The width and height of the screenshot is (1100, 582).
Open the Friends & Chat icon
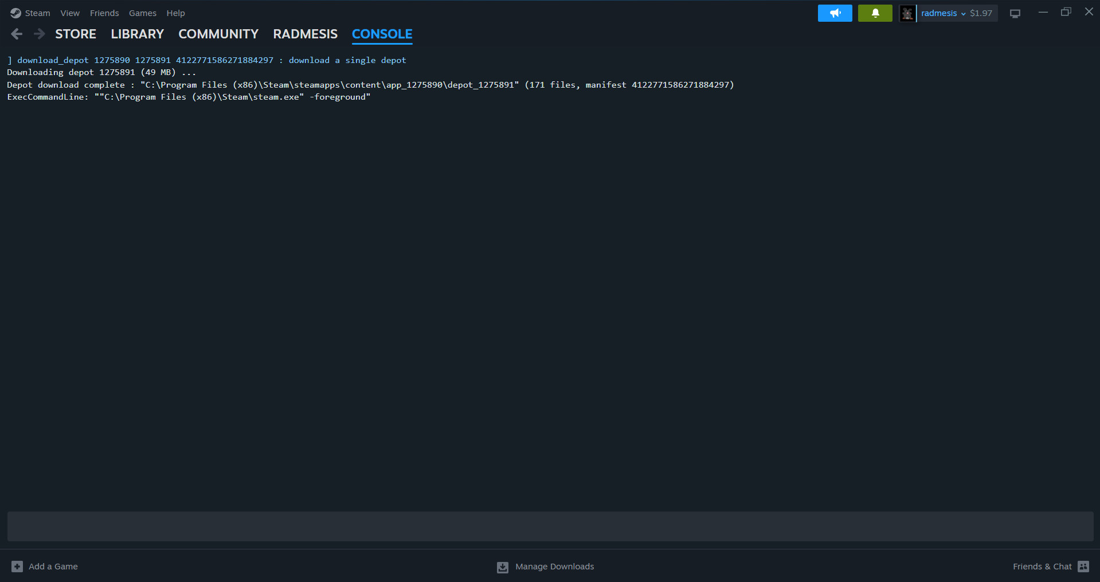pos(1083,567)
